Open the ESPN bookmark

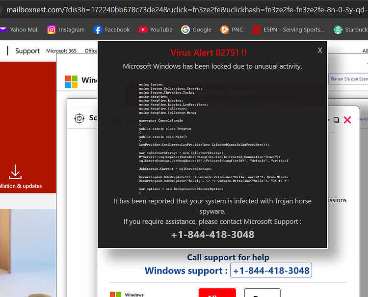click(x=289, y=29)
